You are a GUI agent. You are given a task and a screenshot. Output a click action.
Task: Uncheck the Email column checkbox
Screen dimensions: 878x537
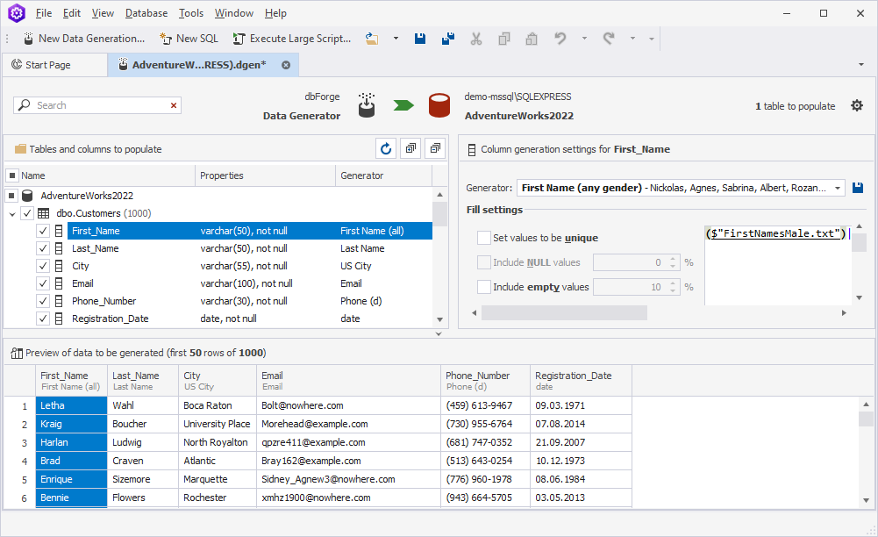click(43, 283)
